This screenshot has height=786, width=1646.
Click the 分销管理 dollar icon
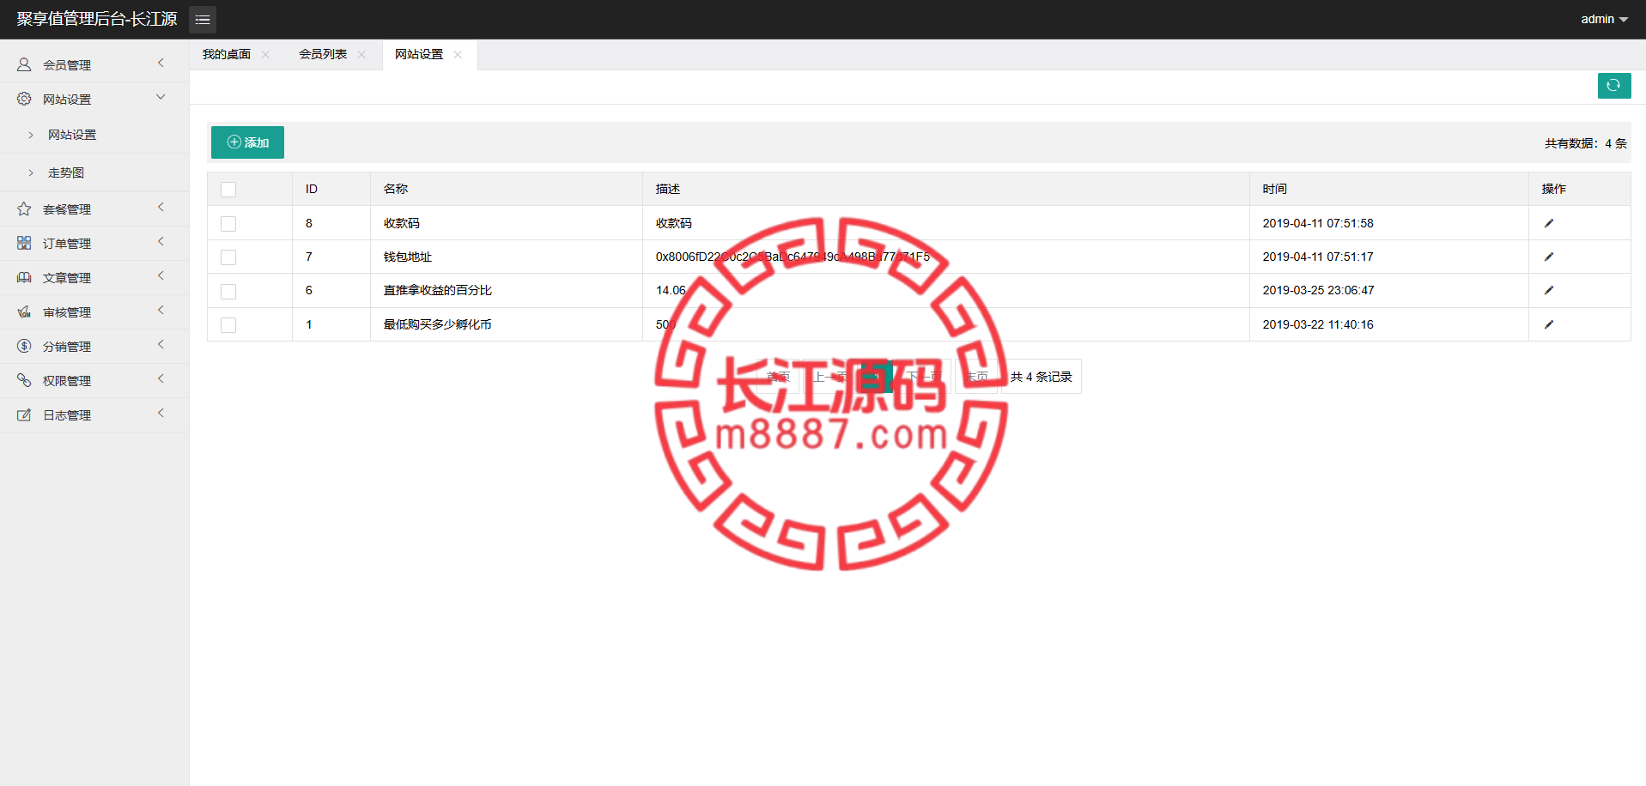click(24, 346)
